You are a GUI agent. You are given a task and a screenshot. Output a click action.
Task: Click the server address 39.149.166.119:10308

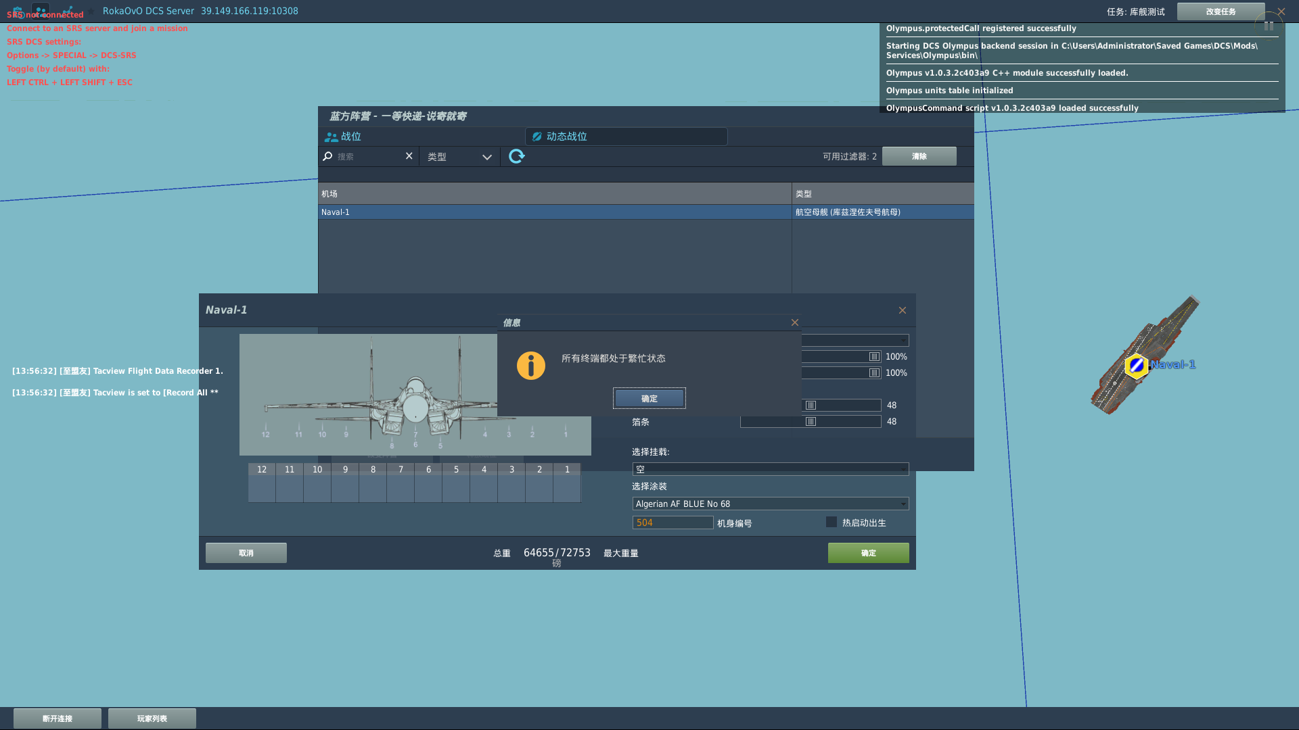(250, 11)
